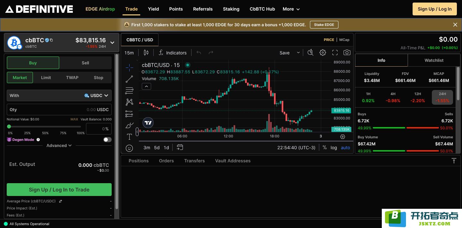Hide the drawing toolbar handle
Image resolution: width=462 pixels, height=228 pixels.
(x=137, y=131)
